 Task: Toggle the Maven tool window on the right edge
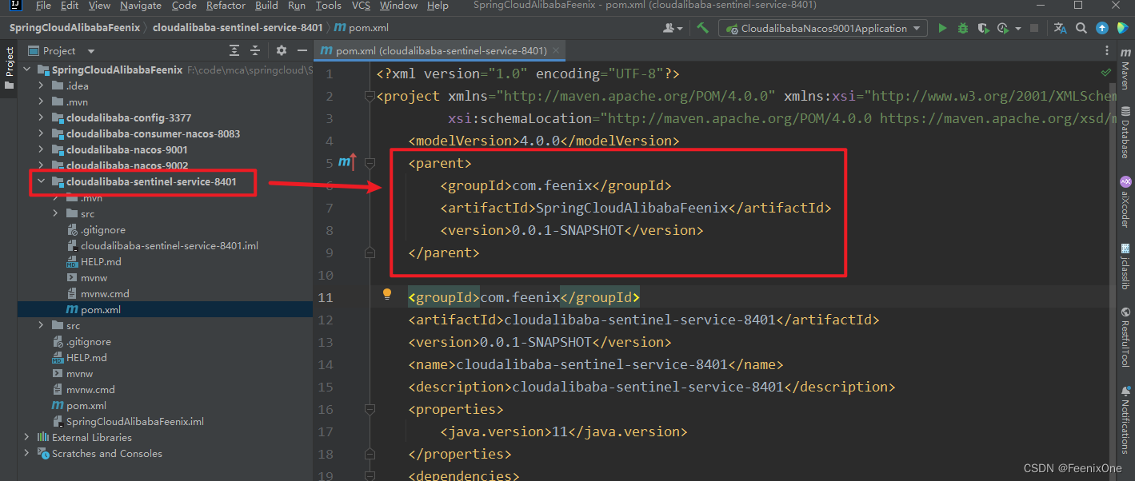[x=1125, y=70]
